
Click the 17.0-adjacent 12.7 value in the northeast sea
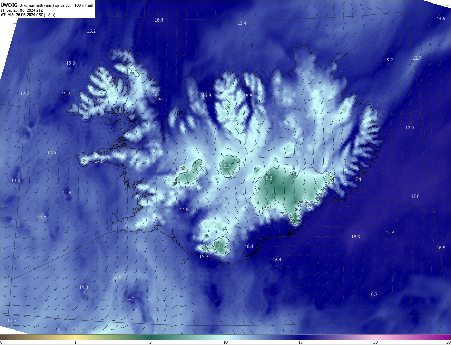pyautogui.click(x=417, y=58)
